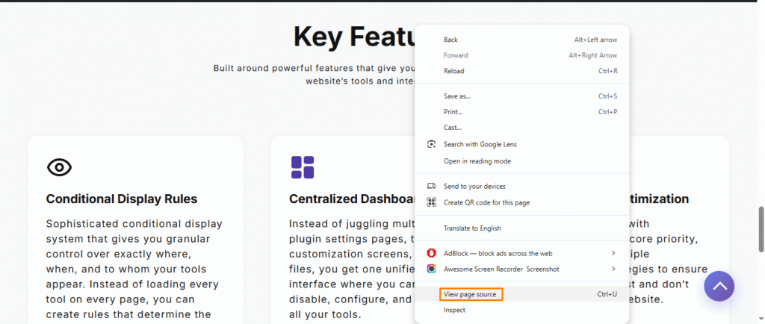The image size is (765, 324).
Task: Click the Ctrl+P shortcut label
Action: click(x=608, y=111)
